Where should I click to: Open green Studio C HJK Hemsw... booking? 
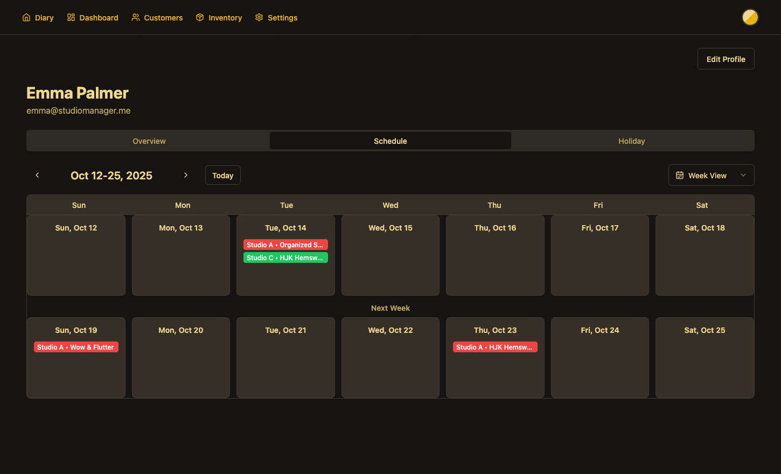(285, 258)
